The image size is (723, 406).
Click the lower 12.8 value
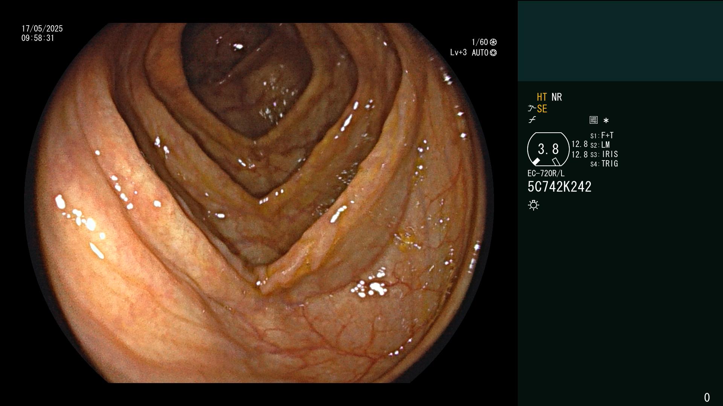pyautogui.click(x=580, y=154)
